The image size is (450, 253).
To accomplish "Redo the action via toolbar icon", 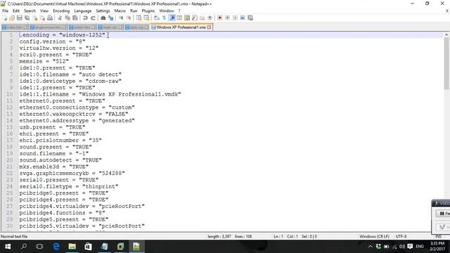I will pyautogui.click(x=93, y=18).
